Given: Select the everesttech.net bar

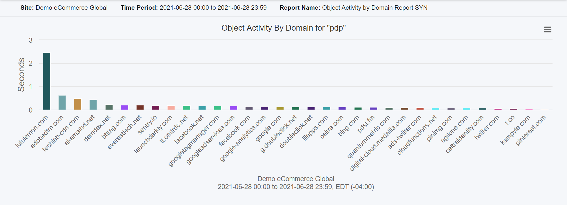Looking at the screenshot, I should pos(140,108).
